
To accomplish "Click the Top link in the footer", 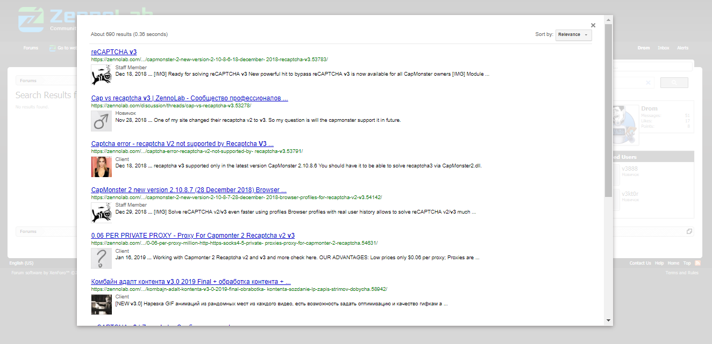I will pos(687,263).
